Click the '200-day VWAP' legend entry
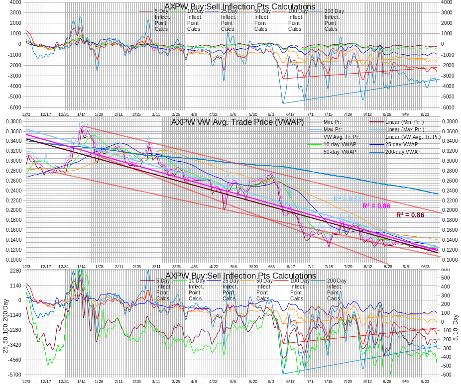 [403, 152]
